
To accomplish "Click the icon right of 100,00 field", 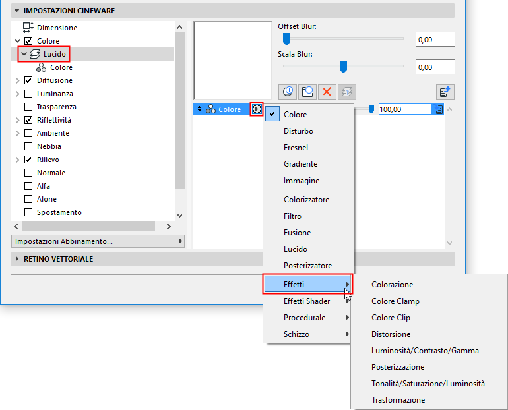I will point(439,109).
